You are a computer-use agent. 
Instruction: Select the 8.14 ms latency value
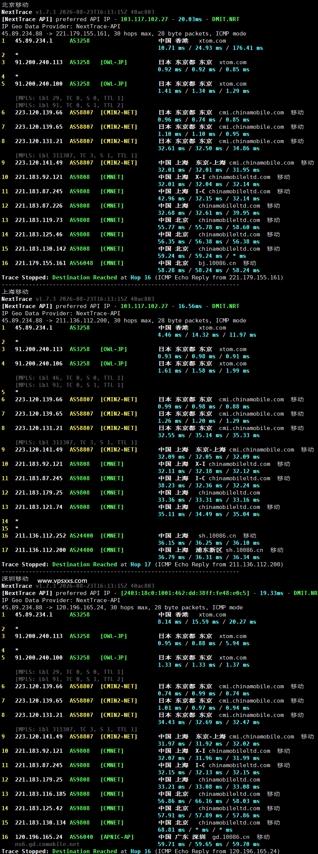click(170, 622)
